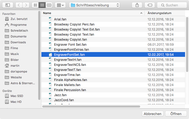Click the Abbrechen button
189x119 pixels.
(153, 114)
